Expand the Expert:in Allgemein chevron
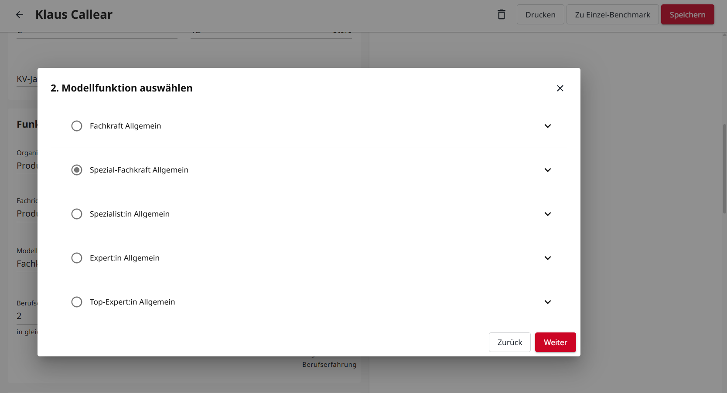The image size is (727, 393). click(x=548, y=258)
